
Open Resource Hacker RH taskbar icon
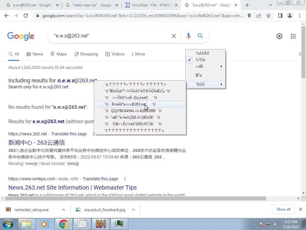(x=100, y=224)
